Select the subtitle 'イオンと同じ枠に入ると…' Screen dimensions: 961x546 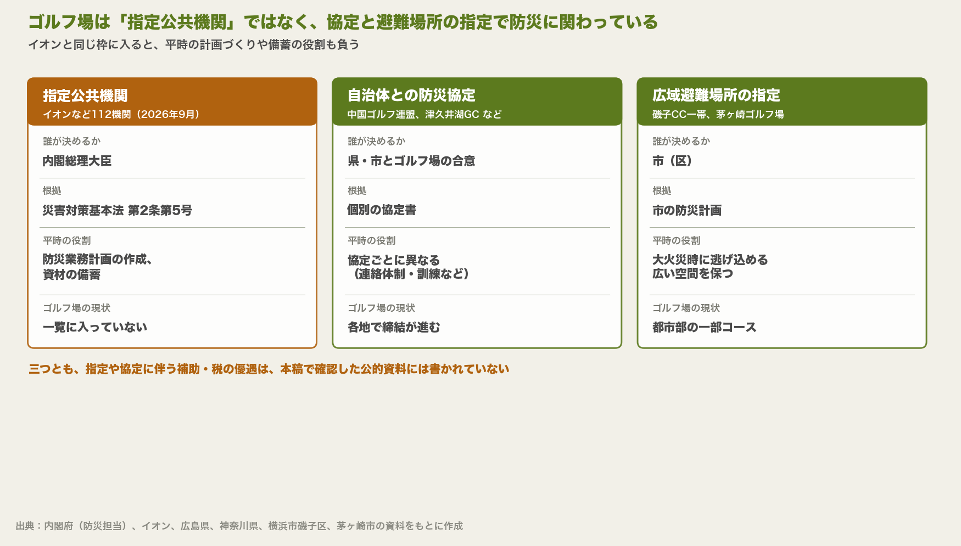[x=194, y=44]
